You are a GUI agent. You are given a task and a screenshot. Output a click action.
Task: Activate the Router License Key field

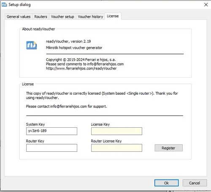coord(116,148)
